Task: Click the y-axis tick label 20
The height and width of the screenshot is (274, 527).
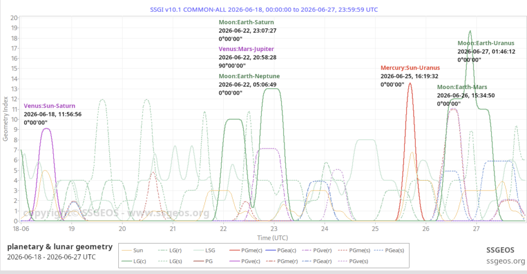Action: pyautogui.click(x=14, y=18)
